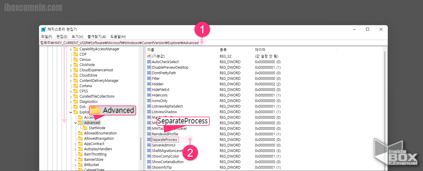Click the string icon beside (기본값) value

pos(149,56)
